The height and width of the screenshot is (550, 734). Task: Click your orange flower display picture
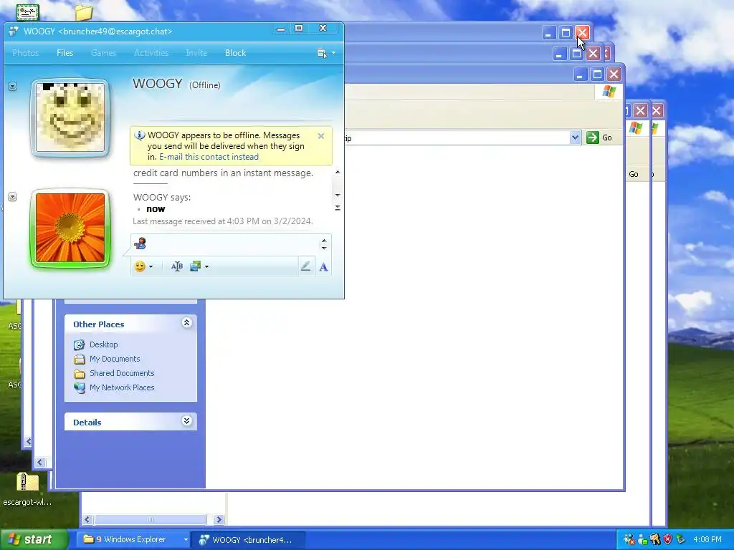pos(70,228)
